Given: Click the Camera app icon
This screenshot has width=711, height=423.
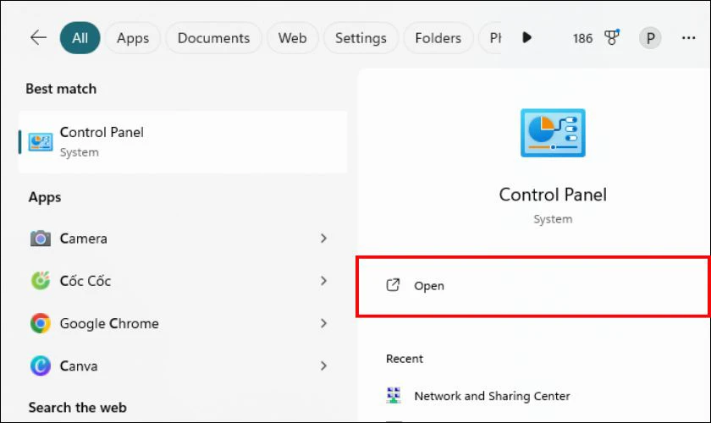Looking at the screenshot, I should coord(41,238).
